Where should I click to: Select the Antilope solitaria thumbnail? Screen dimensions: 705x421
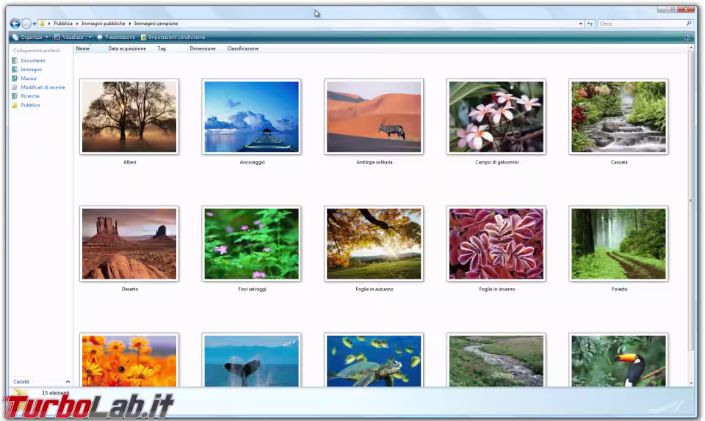(x=374, y=117)
